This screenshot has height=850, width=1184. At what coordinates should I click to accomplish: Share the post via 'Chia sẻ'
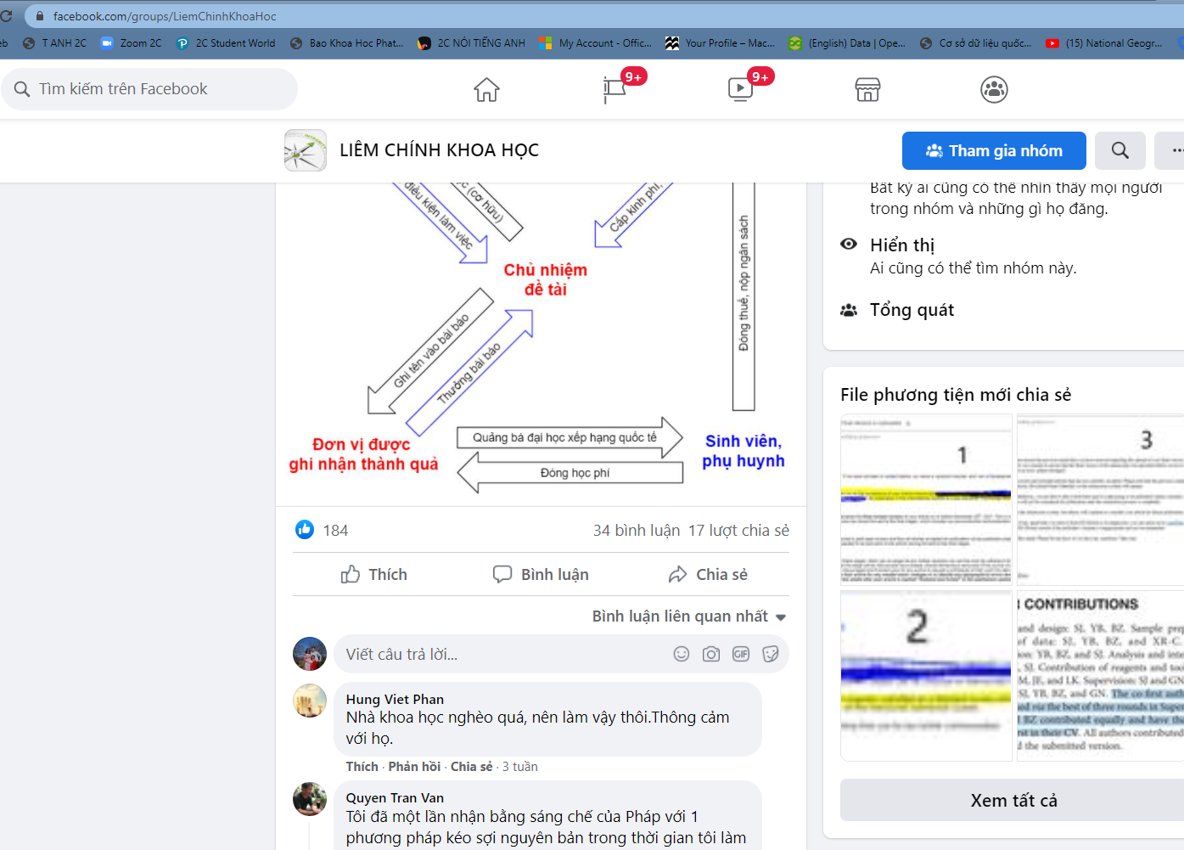[708, 575]
